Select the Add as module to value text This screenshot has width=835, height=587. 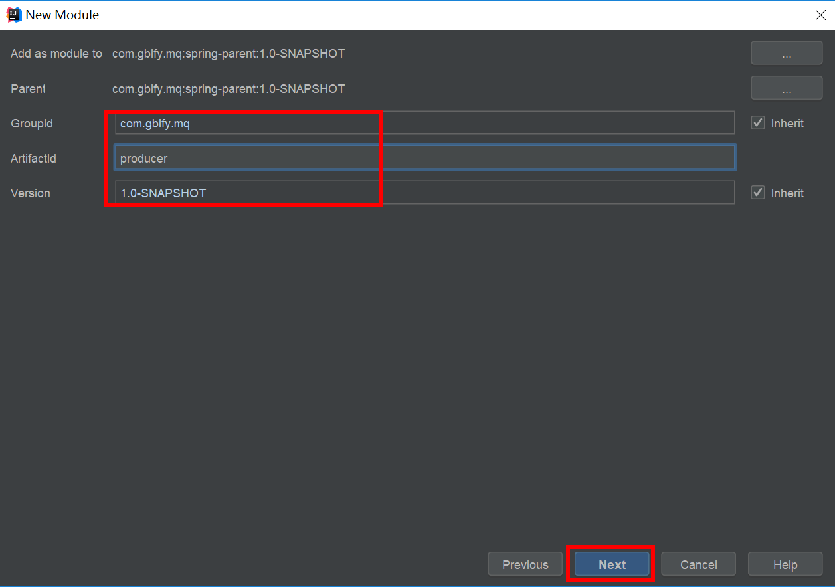(229, 54)
